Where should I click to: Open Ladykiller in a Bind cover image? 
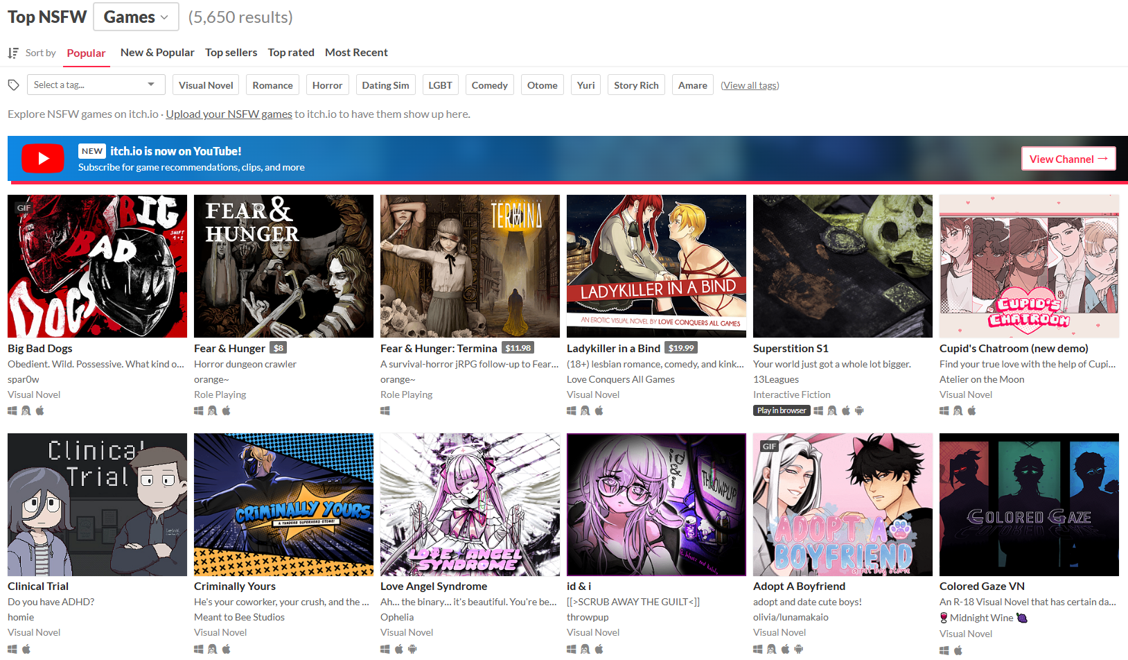(x=656, y=266)
